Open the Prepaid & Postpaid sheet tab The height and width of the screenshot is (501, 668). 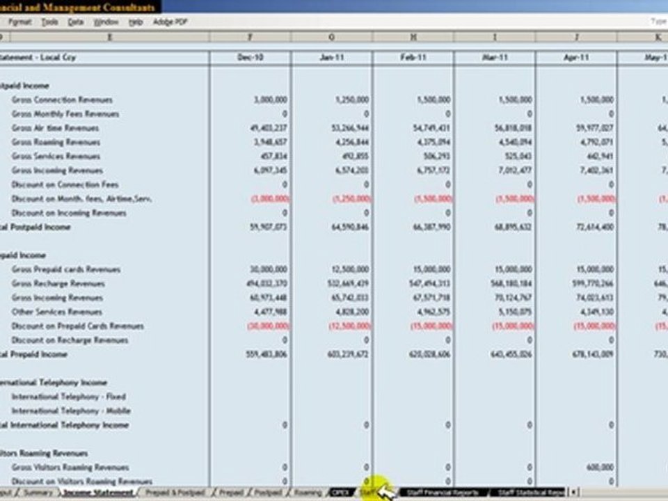coord(175,493)
